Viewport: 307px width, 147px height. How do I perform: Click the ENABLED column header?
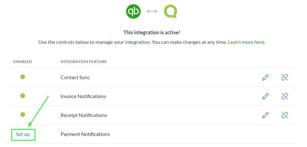(x=23, y=62)
